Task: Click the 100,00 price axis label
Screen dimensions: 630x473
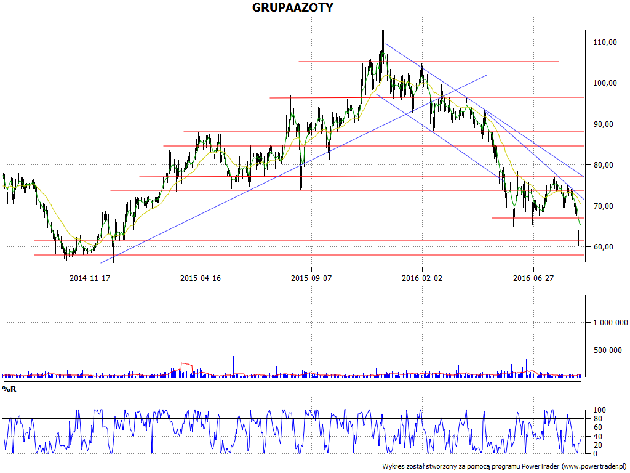Action: click(606, 83)
